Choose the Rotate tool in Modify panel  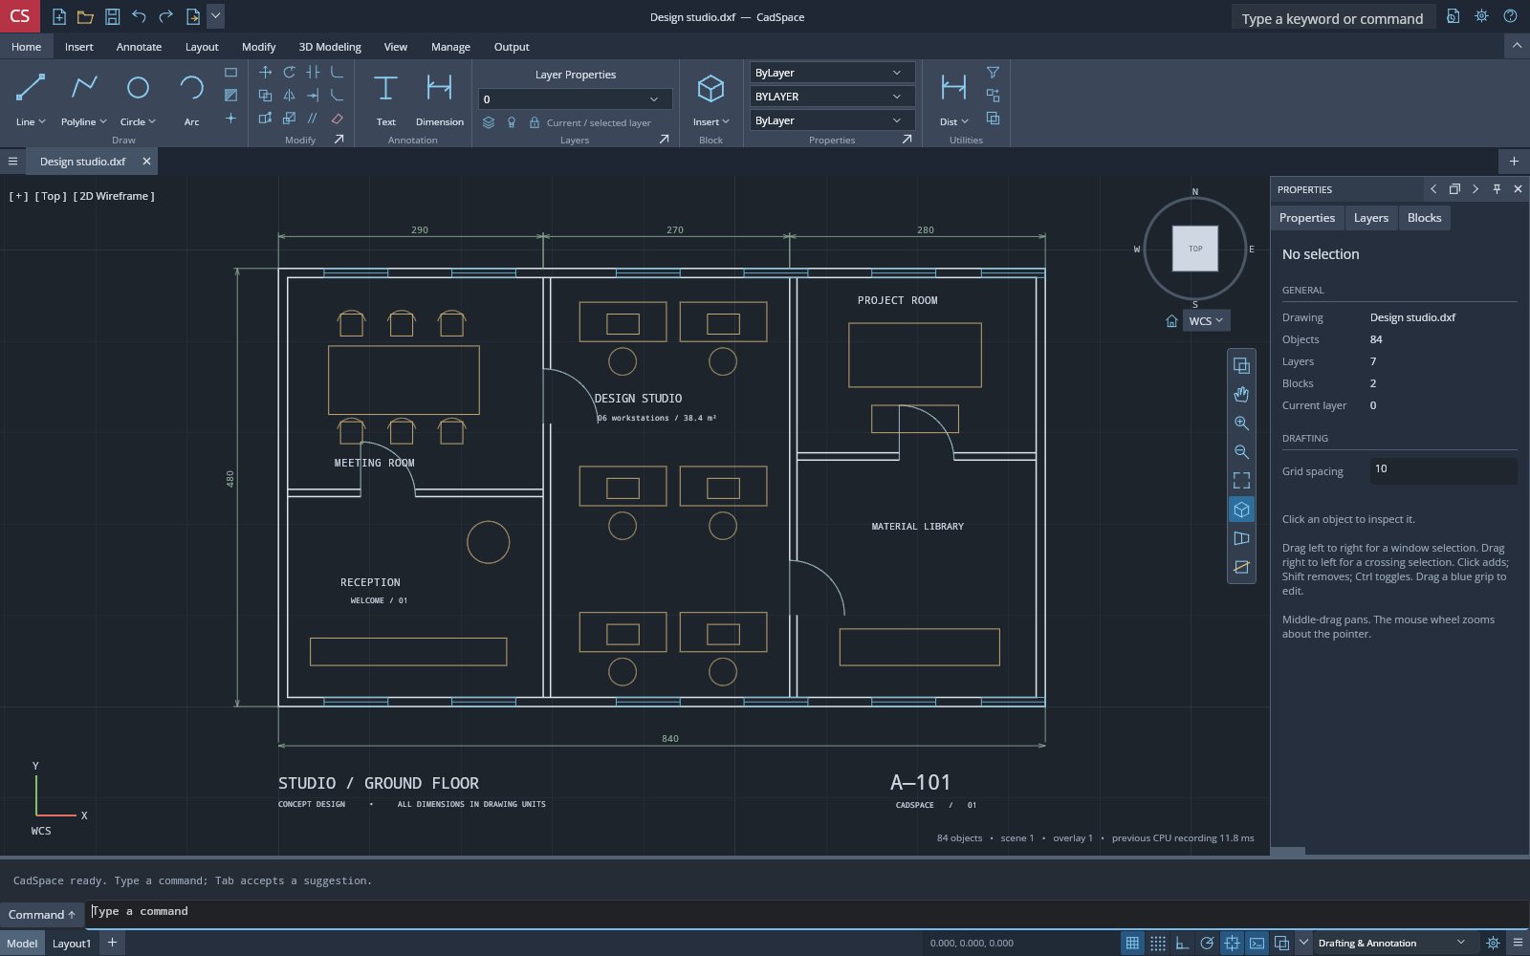[x=289, y=72]
